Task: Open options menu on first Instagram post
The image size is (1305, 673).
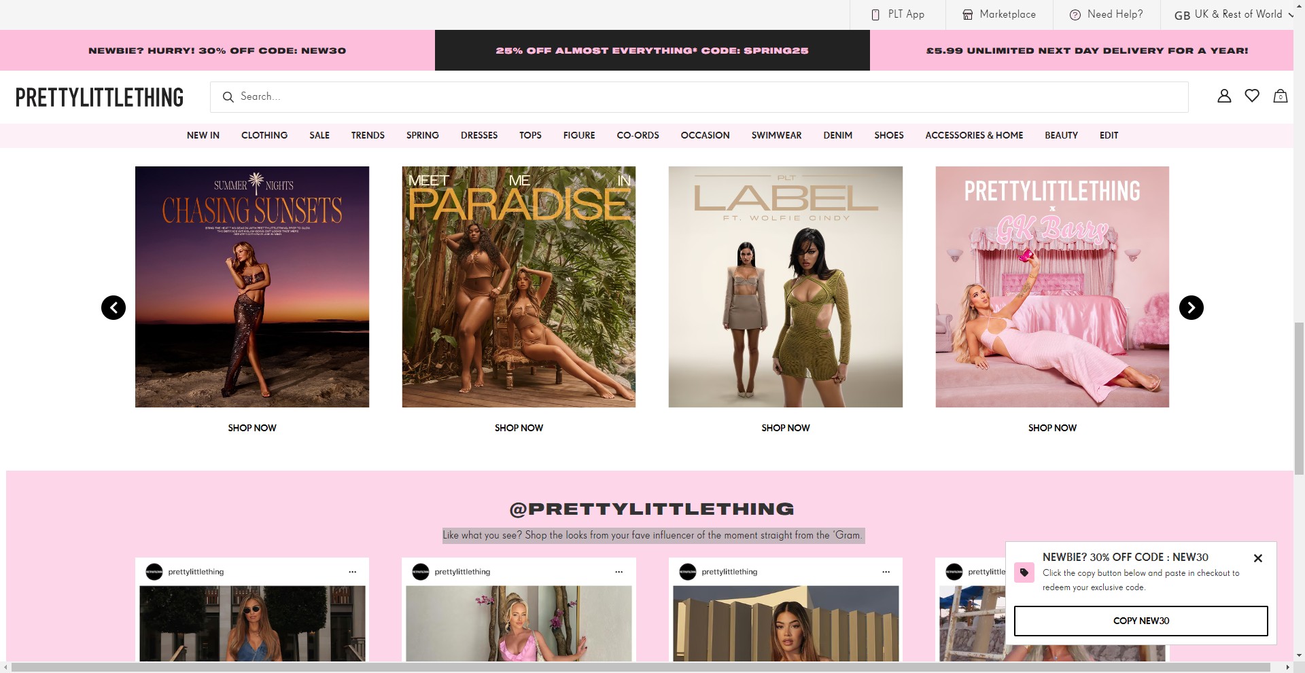Action: coord(352,572)
